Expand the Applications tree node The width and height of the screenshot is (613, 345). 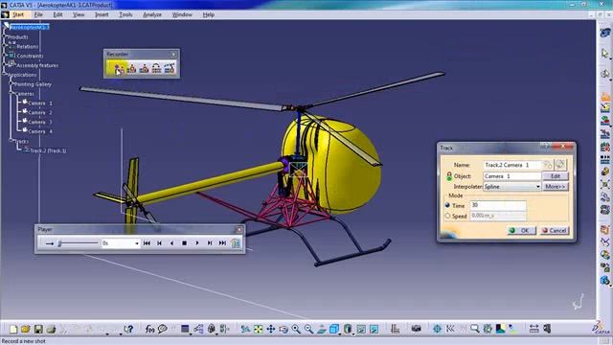[x=5, y=75]
